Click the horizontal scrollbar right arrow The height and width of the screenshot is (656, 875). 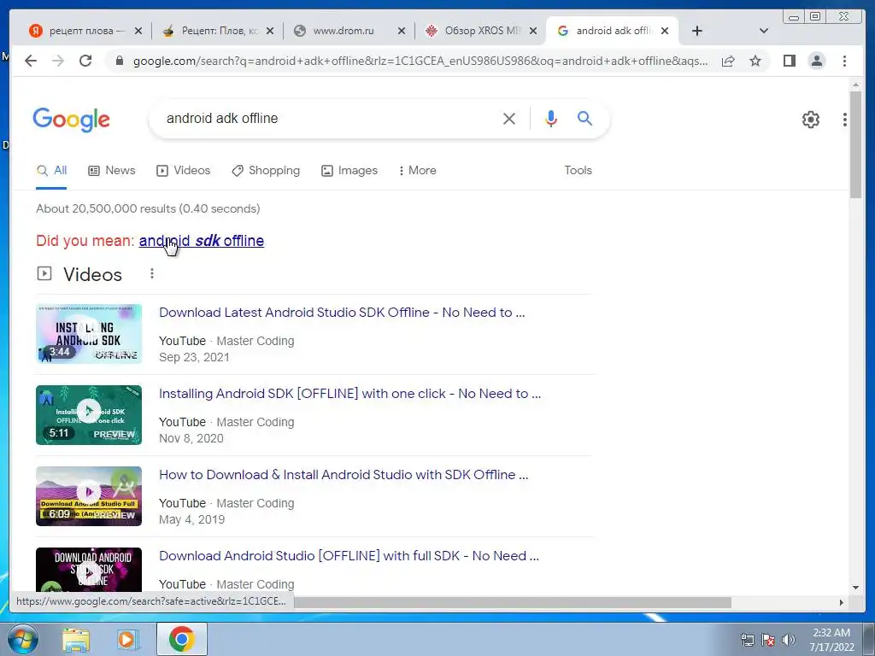click(841, 602)
